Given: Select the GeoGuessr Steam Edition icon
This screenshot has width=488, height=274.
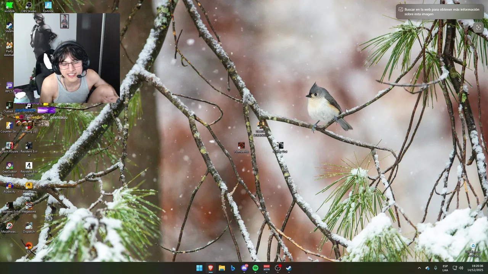Looking at the screenshot, I should 9,169.
